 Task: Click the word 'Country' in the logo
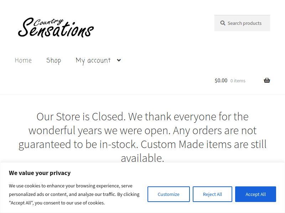pos(50,22)
